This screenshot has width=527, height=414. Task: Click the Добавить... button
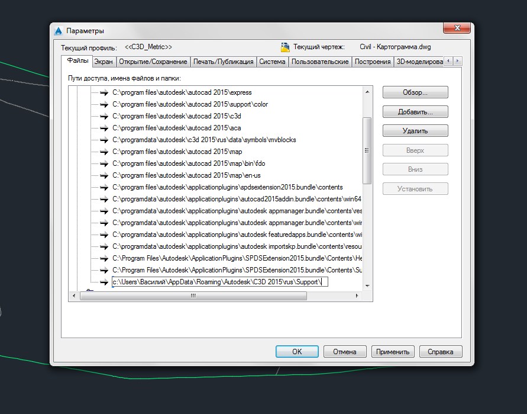415,112
